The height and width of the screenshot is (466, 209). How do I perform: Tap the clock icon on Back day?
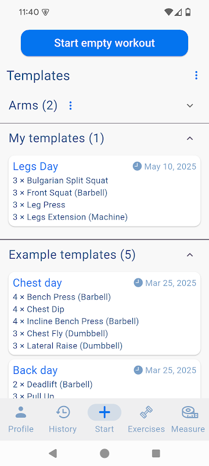coord(138,370)
